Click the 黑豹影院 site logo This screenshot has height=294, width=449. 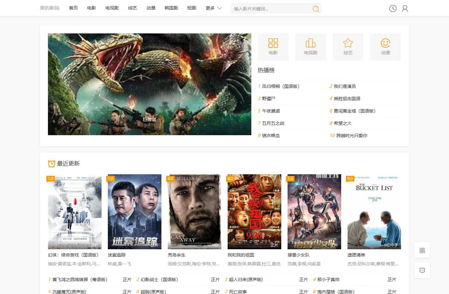tap(50, 8)
